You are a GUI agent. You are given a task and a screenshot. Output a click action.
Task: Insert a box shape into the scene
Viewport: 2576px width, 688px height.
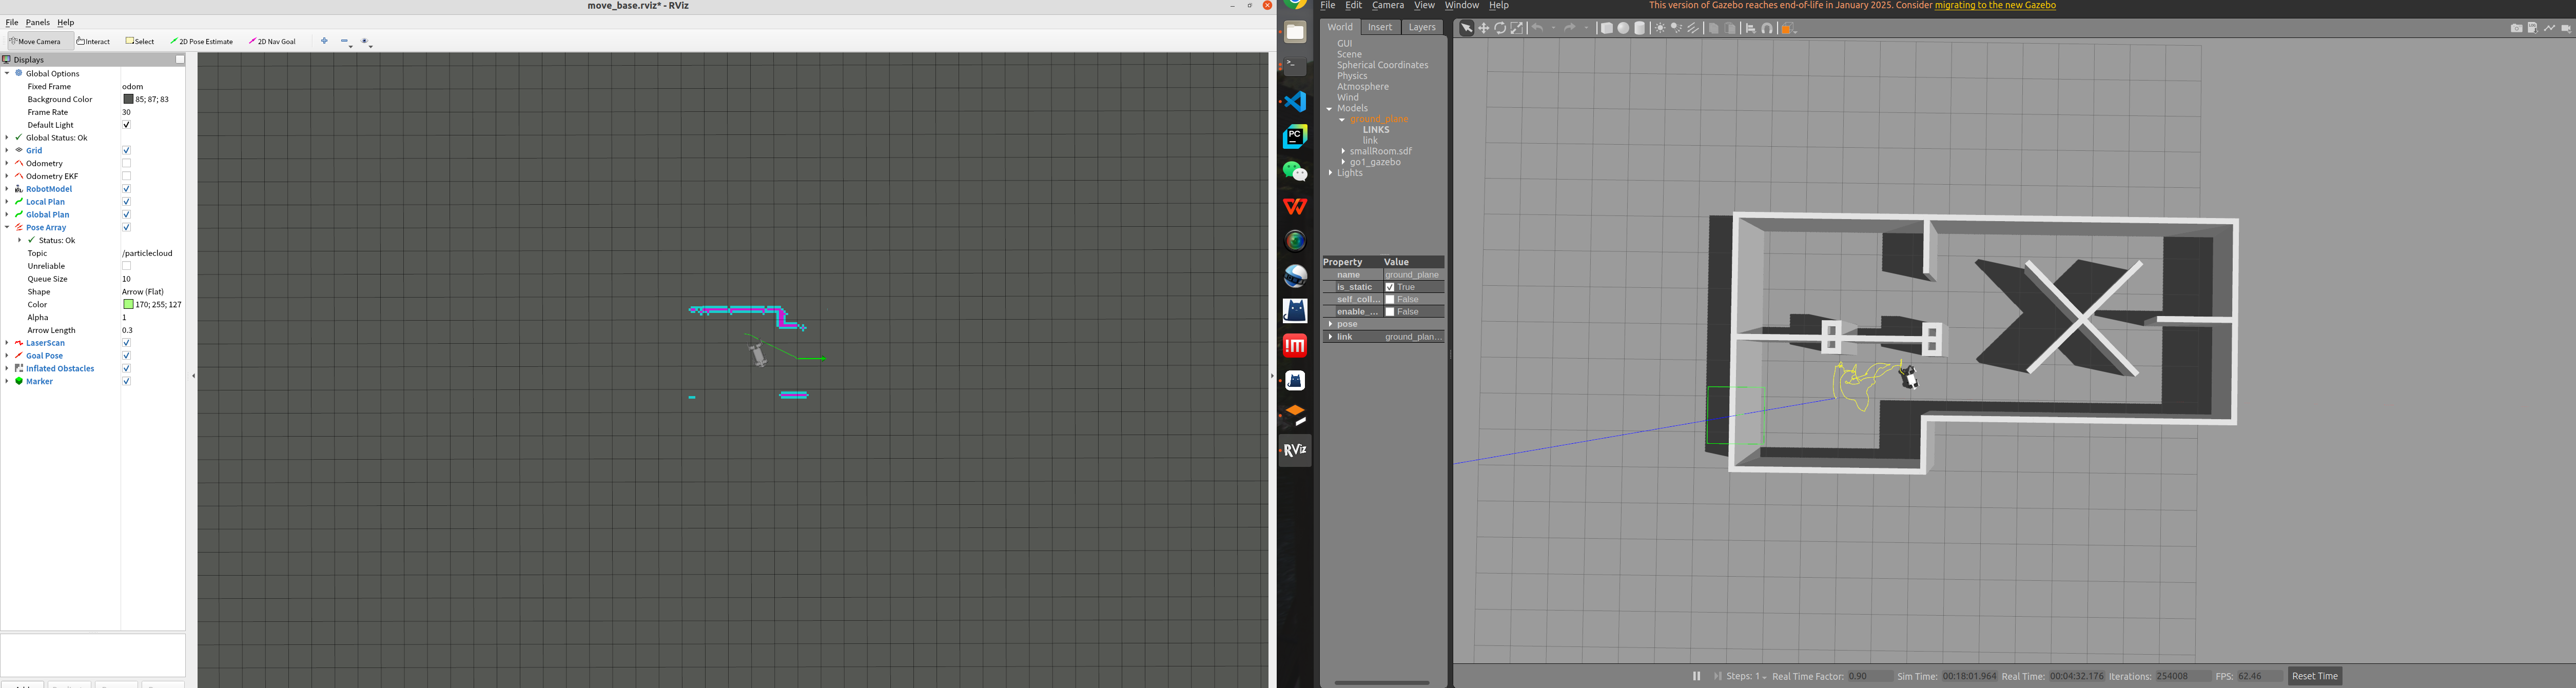(1606, 28)
